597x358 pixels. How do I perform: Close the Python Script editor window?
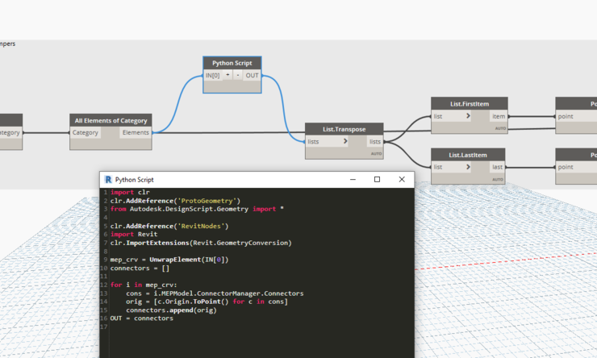[402, 179]
